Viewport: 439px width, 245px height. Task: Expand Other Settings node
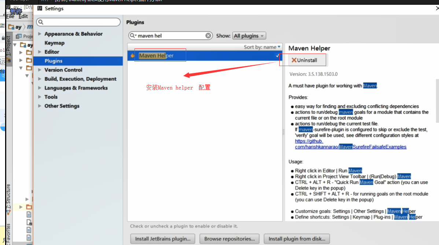click(40, 106)
